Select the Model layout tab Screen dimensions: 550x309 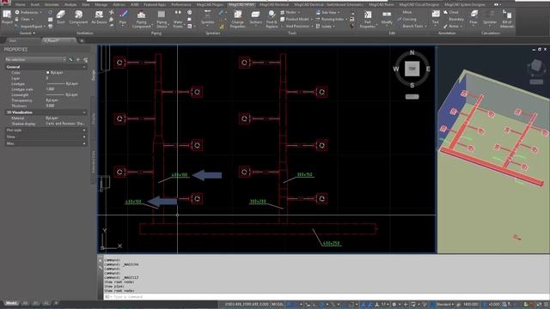tap(11, 303)
